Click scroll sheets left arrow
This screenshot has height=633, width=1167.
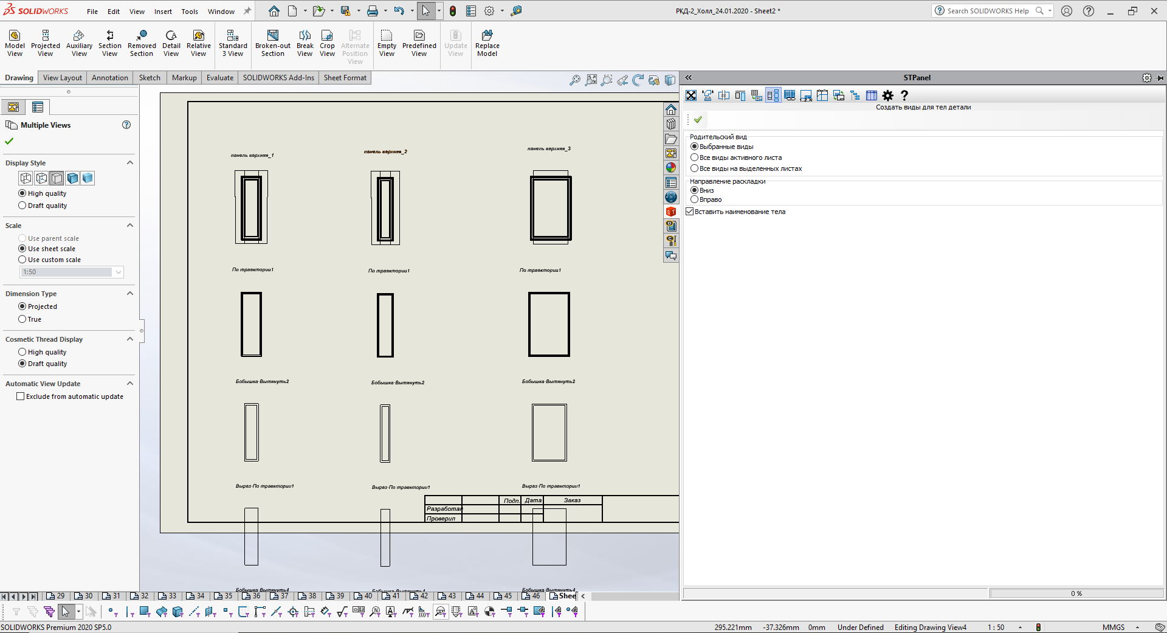click(x=13, y=597)
